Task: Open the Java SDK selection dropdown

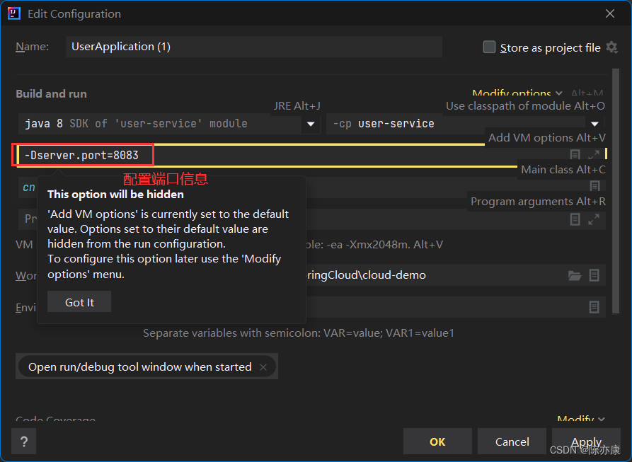Action: coord(311,124)
